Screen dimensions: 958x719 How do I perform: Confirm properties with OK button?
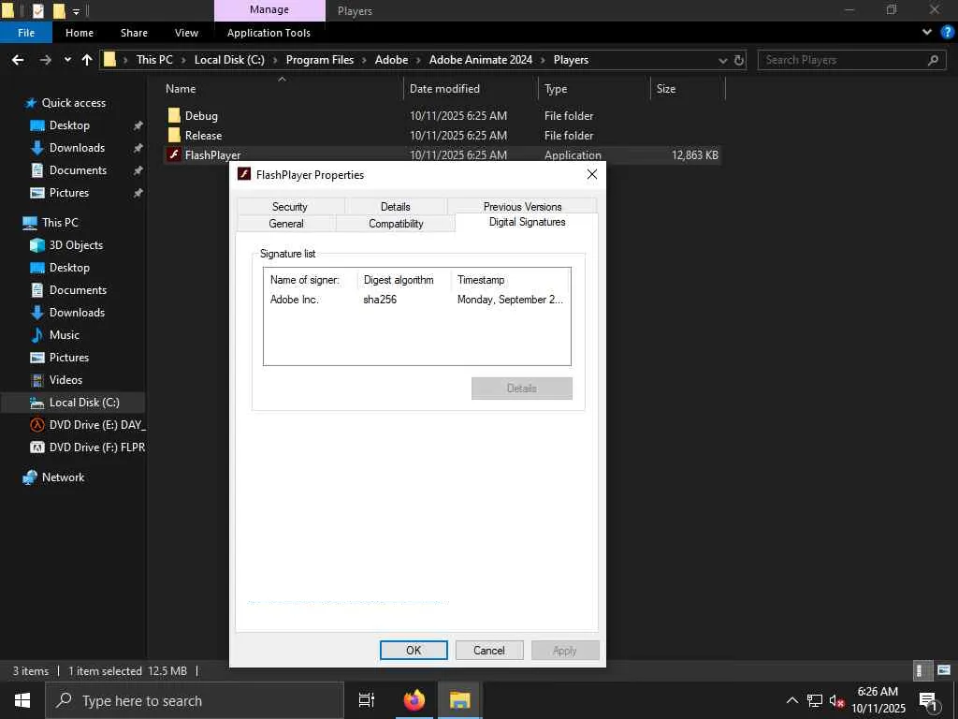(414, 651)
